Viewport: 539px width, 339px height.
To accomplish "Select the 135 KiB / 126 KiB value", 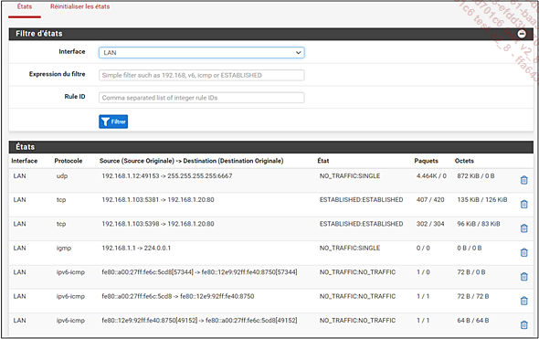I will point(482,200).
